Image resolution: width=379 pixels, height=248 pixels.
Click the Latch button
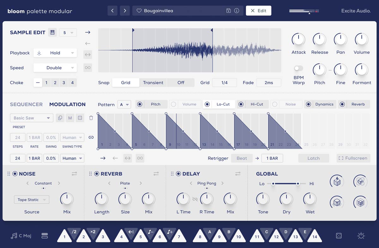(314, 158)
